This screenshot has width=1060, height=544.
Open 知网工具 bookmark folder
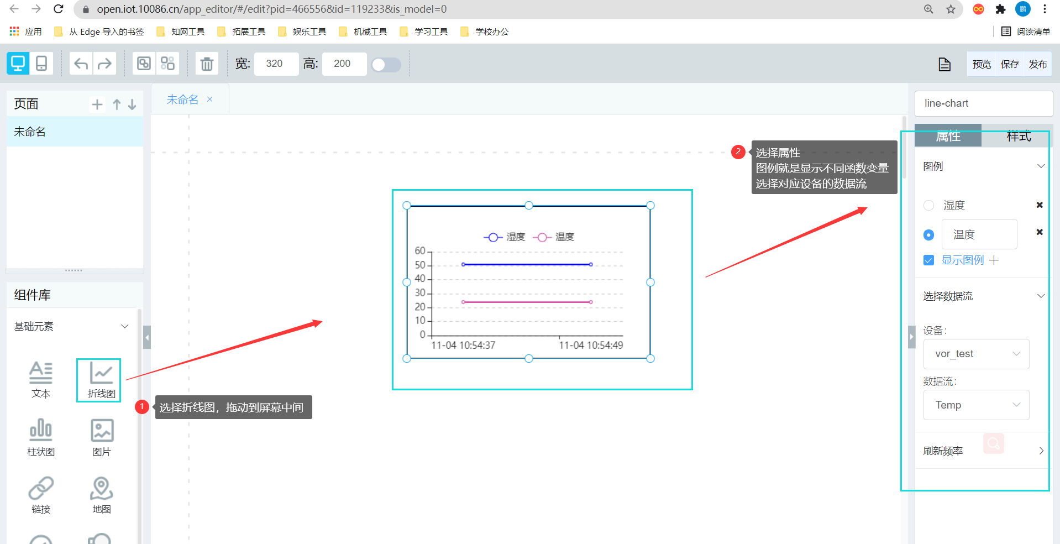pos(181,32)
